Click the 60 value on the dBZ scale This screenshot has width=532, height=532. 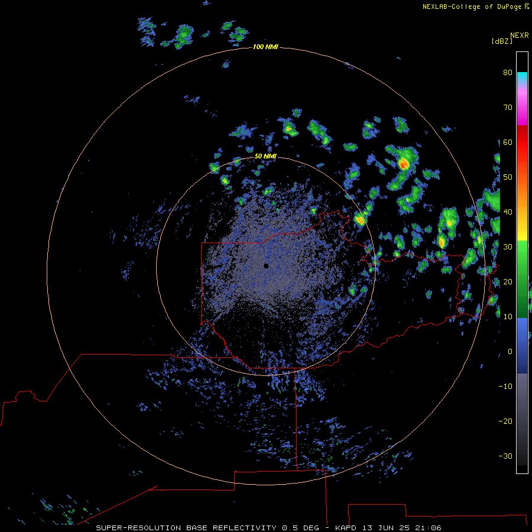click(508, 142)
